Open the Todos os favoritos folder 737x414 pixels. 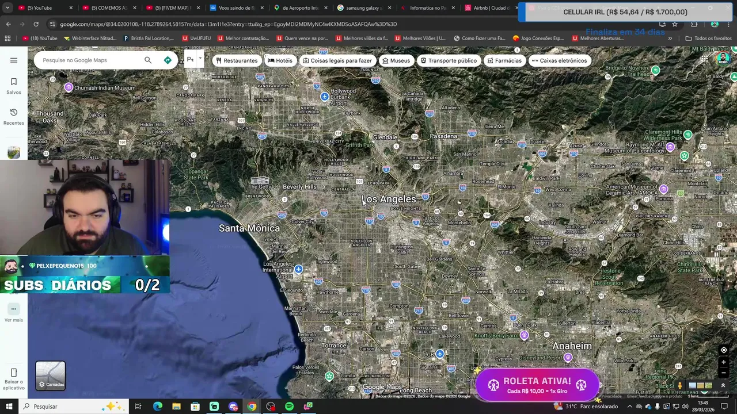tap(708, 38)
